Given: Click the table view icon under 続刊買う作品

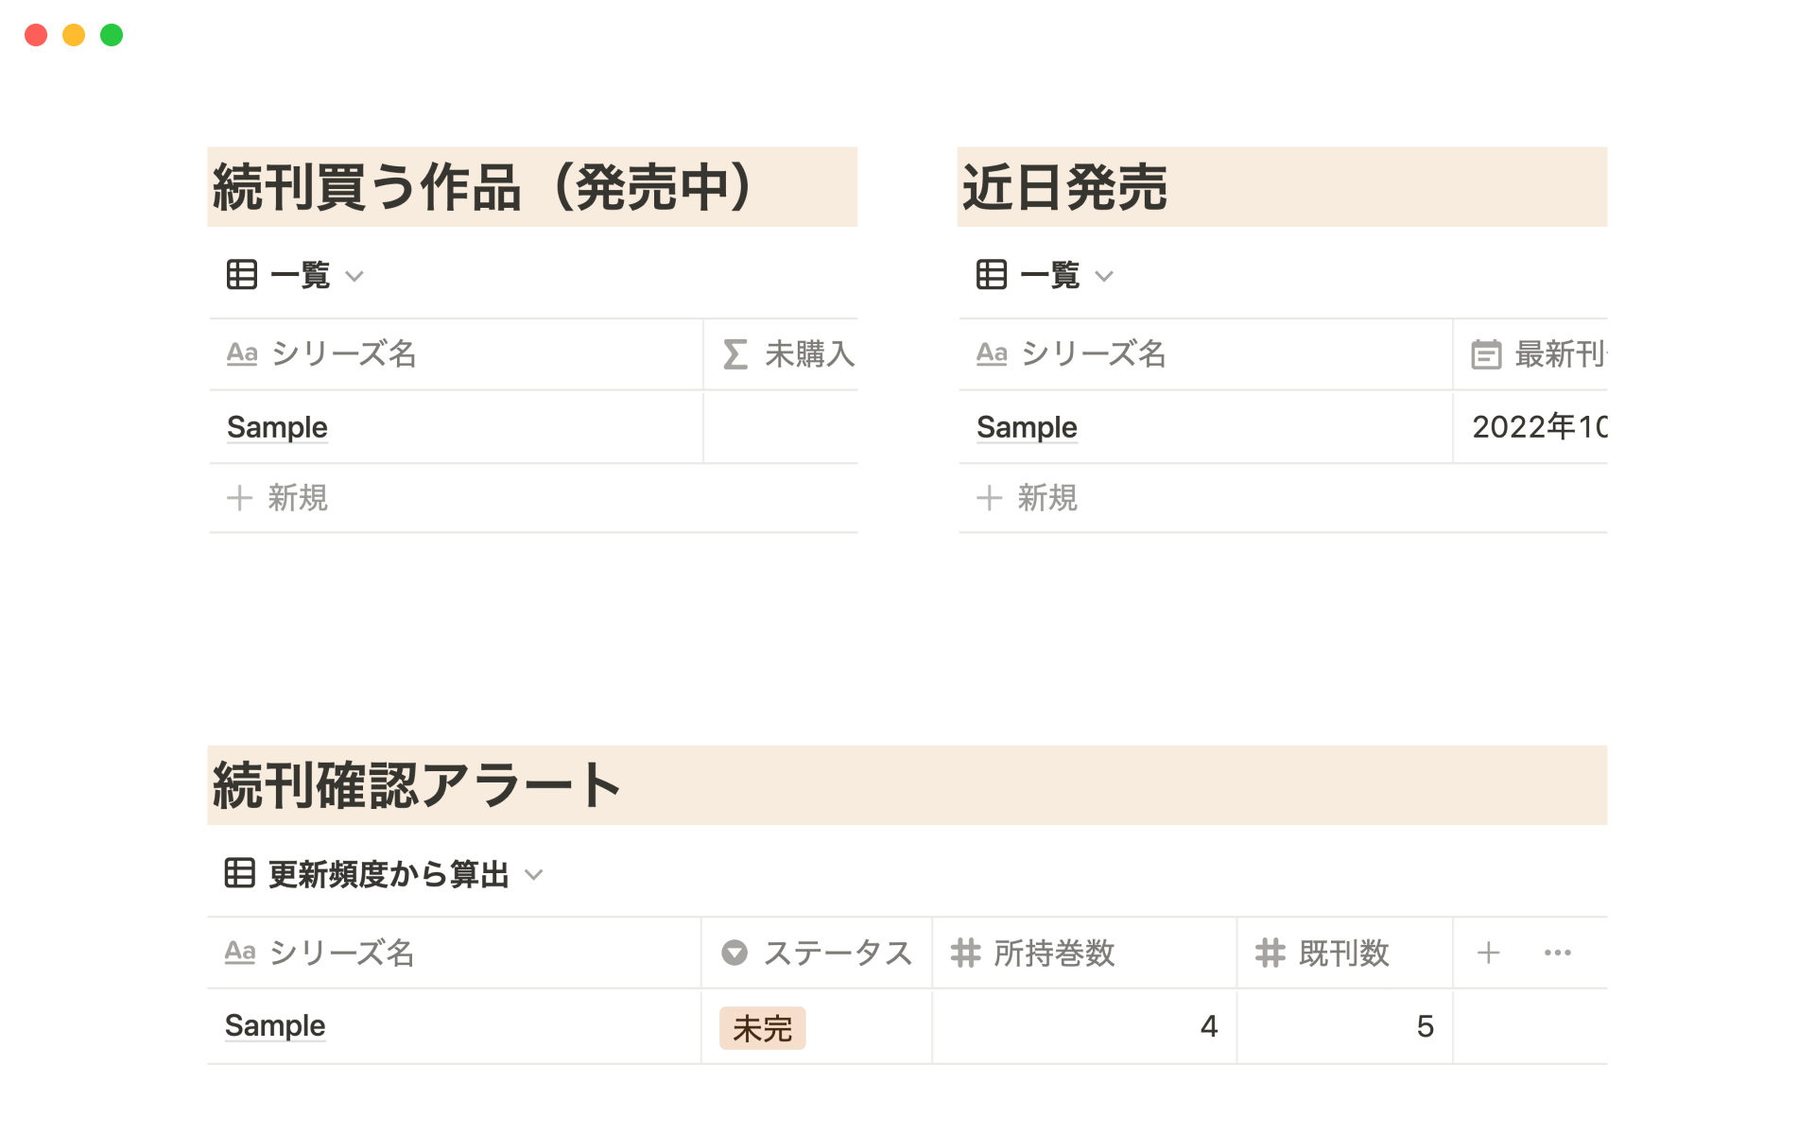Looking at the screenshot, I should [242, 275].
